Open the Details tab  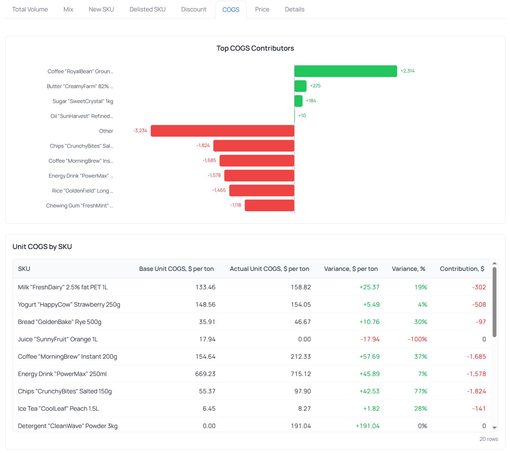click(x=294, y=9)
